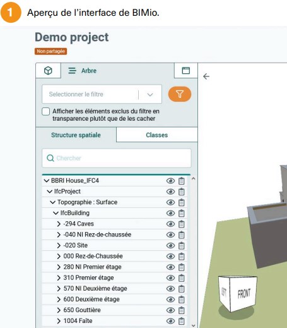Open clipboard properties for IfcBuilding
The width and height of the screenshot is (287, 328).
tap(182, 213)
